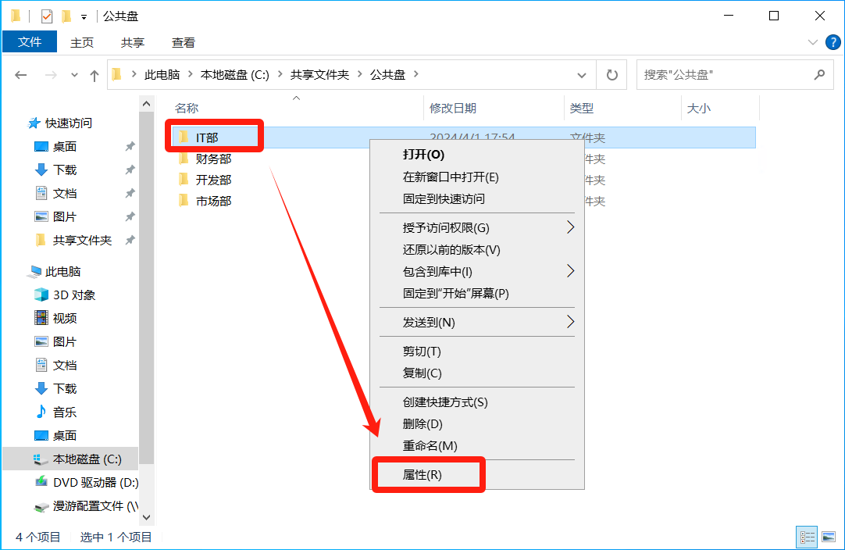This screenshot has width=845, height=550.
Task: Expand the ribbon with the chevron
Action: coord(811,42)
